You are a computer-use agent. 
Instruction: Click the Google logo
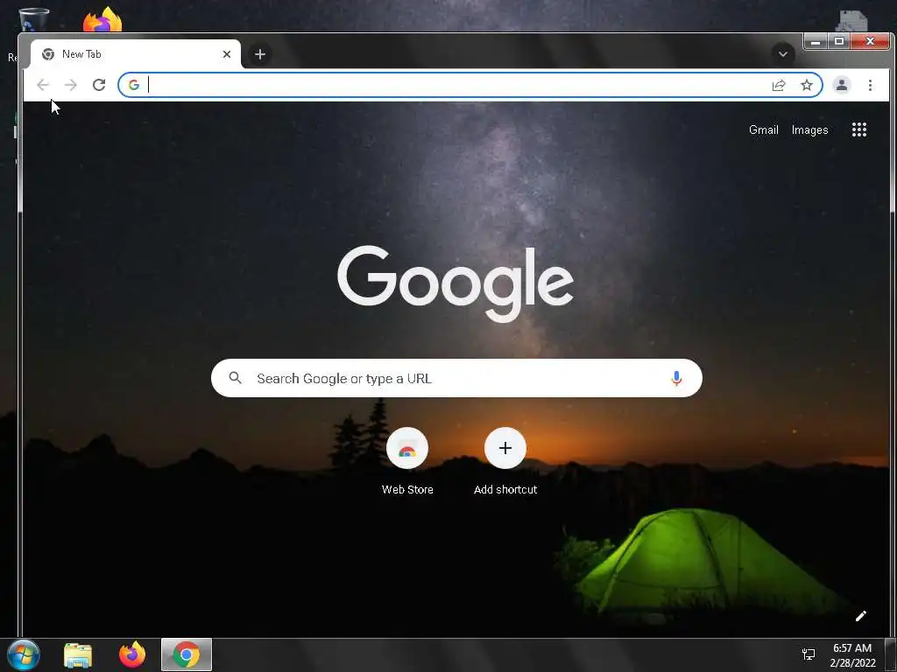(x=456, y=283)
